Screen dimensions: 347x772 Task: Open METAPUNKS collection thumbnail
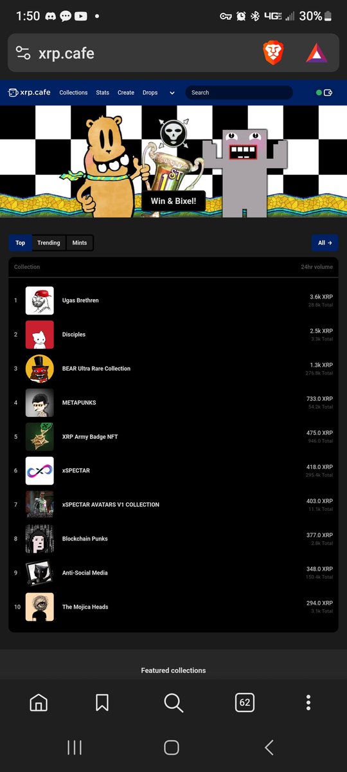(39, 403)
